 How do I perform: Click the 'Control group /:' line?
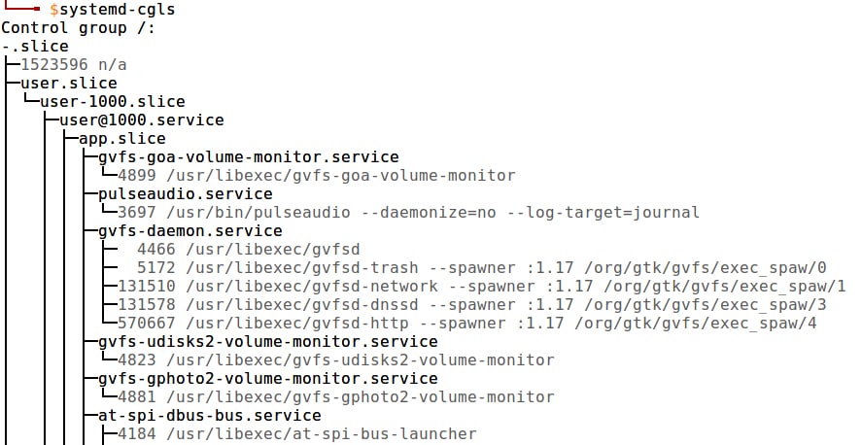[x=79, y=27]
